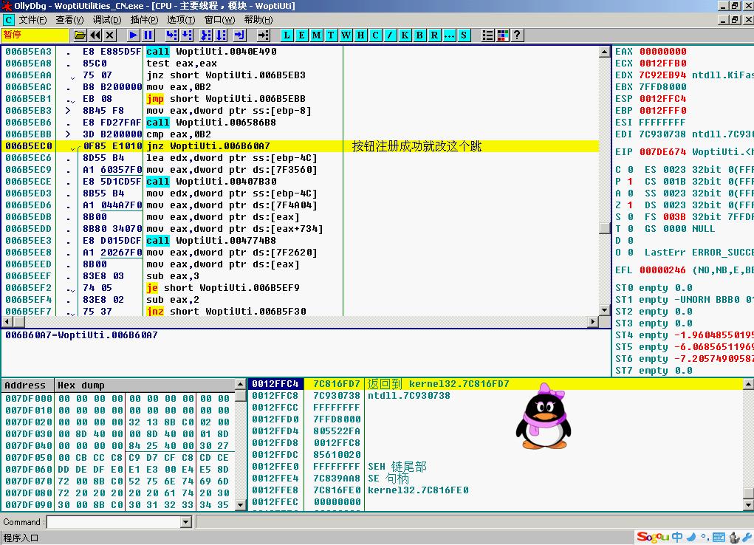The height and width of the screenshot is (545, 754).
Task: Click the Sogou input method icon in tray
Action: click(653, 537)
